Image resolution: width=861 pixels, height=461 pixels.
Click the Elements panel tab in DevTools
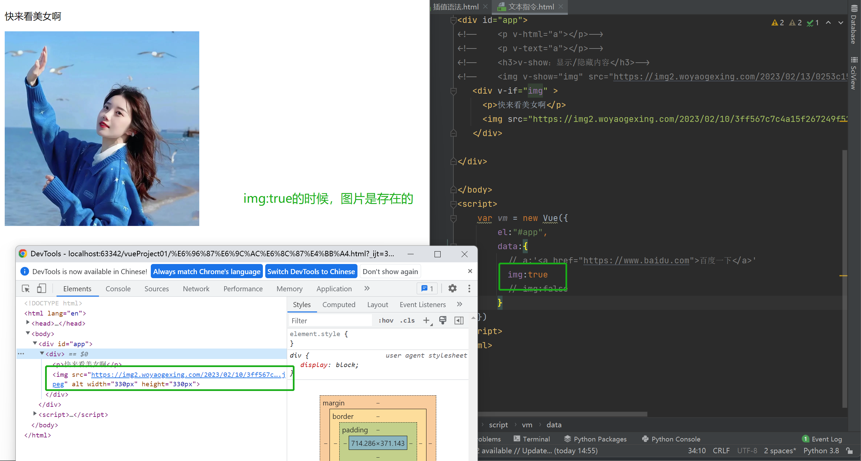tap(76, 289)
